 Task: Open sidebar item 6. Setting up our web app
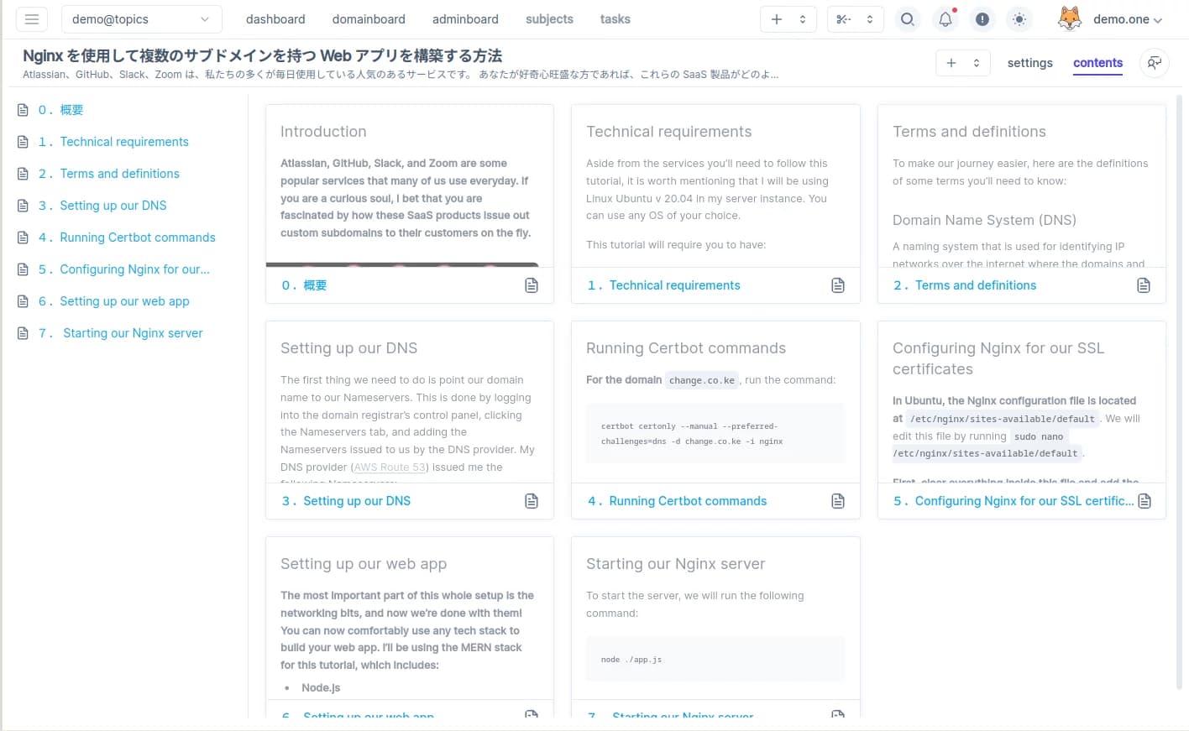click(x=113, y=301)
